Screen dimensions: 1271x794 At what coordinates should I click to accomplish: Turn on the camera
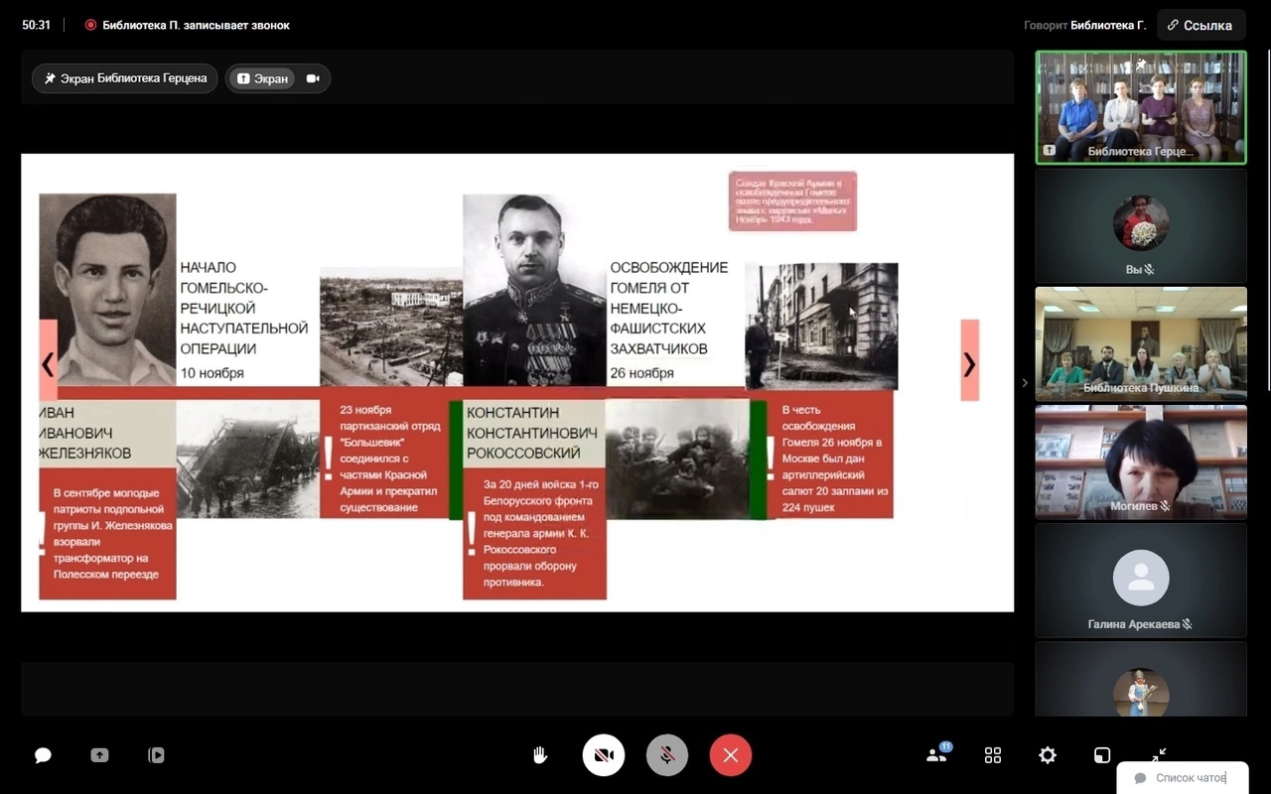pyautogui.click(x=604, y=755)
